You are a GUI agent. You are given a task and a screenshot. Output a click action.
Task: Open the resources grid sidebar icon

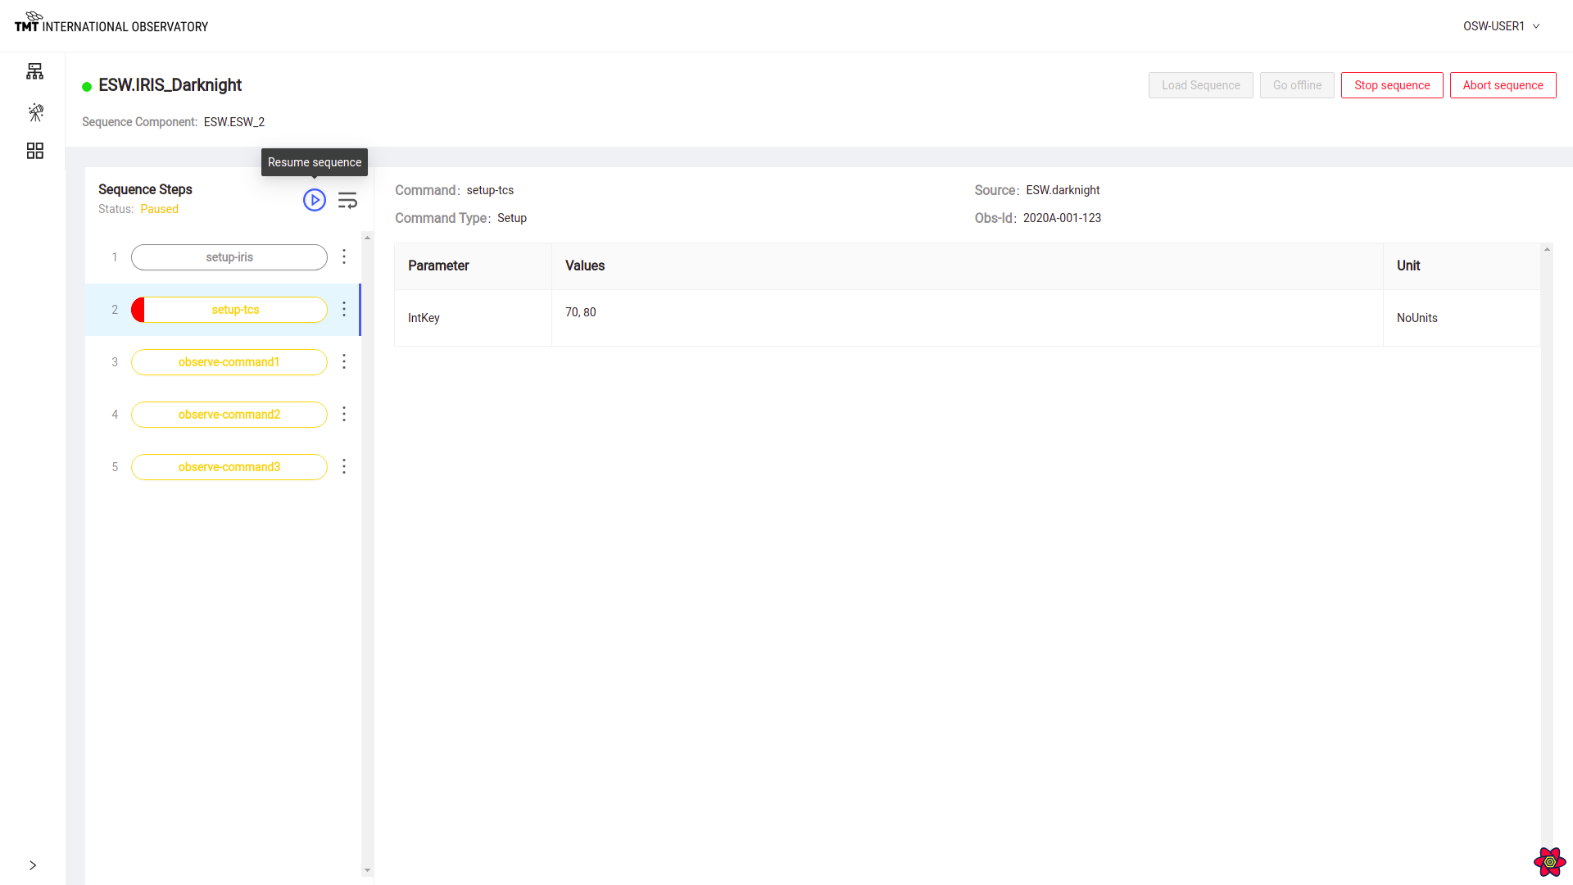pos(34,151)
